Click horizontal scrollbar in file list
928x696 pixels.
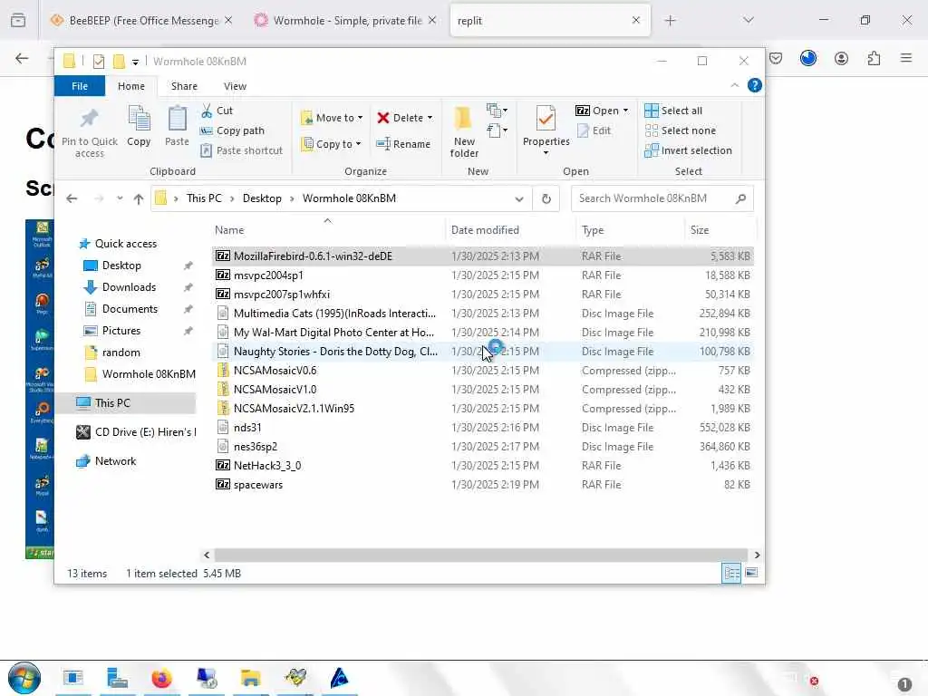(482, 556)
